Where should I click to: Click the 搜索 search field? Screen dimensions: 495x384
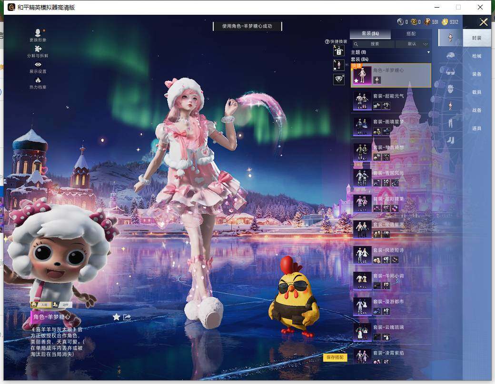(x=374, y=44)
